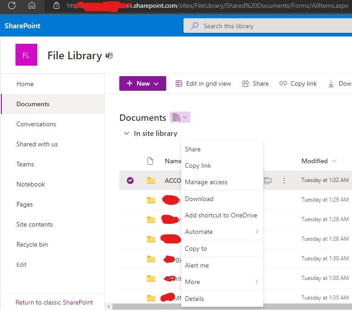Click the SharePoint header title
The width and height of the screenshot is (352, 310).
point(22,26)
